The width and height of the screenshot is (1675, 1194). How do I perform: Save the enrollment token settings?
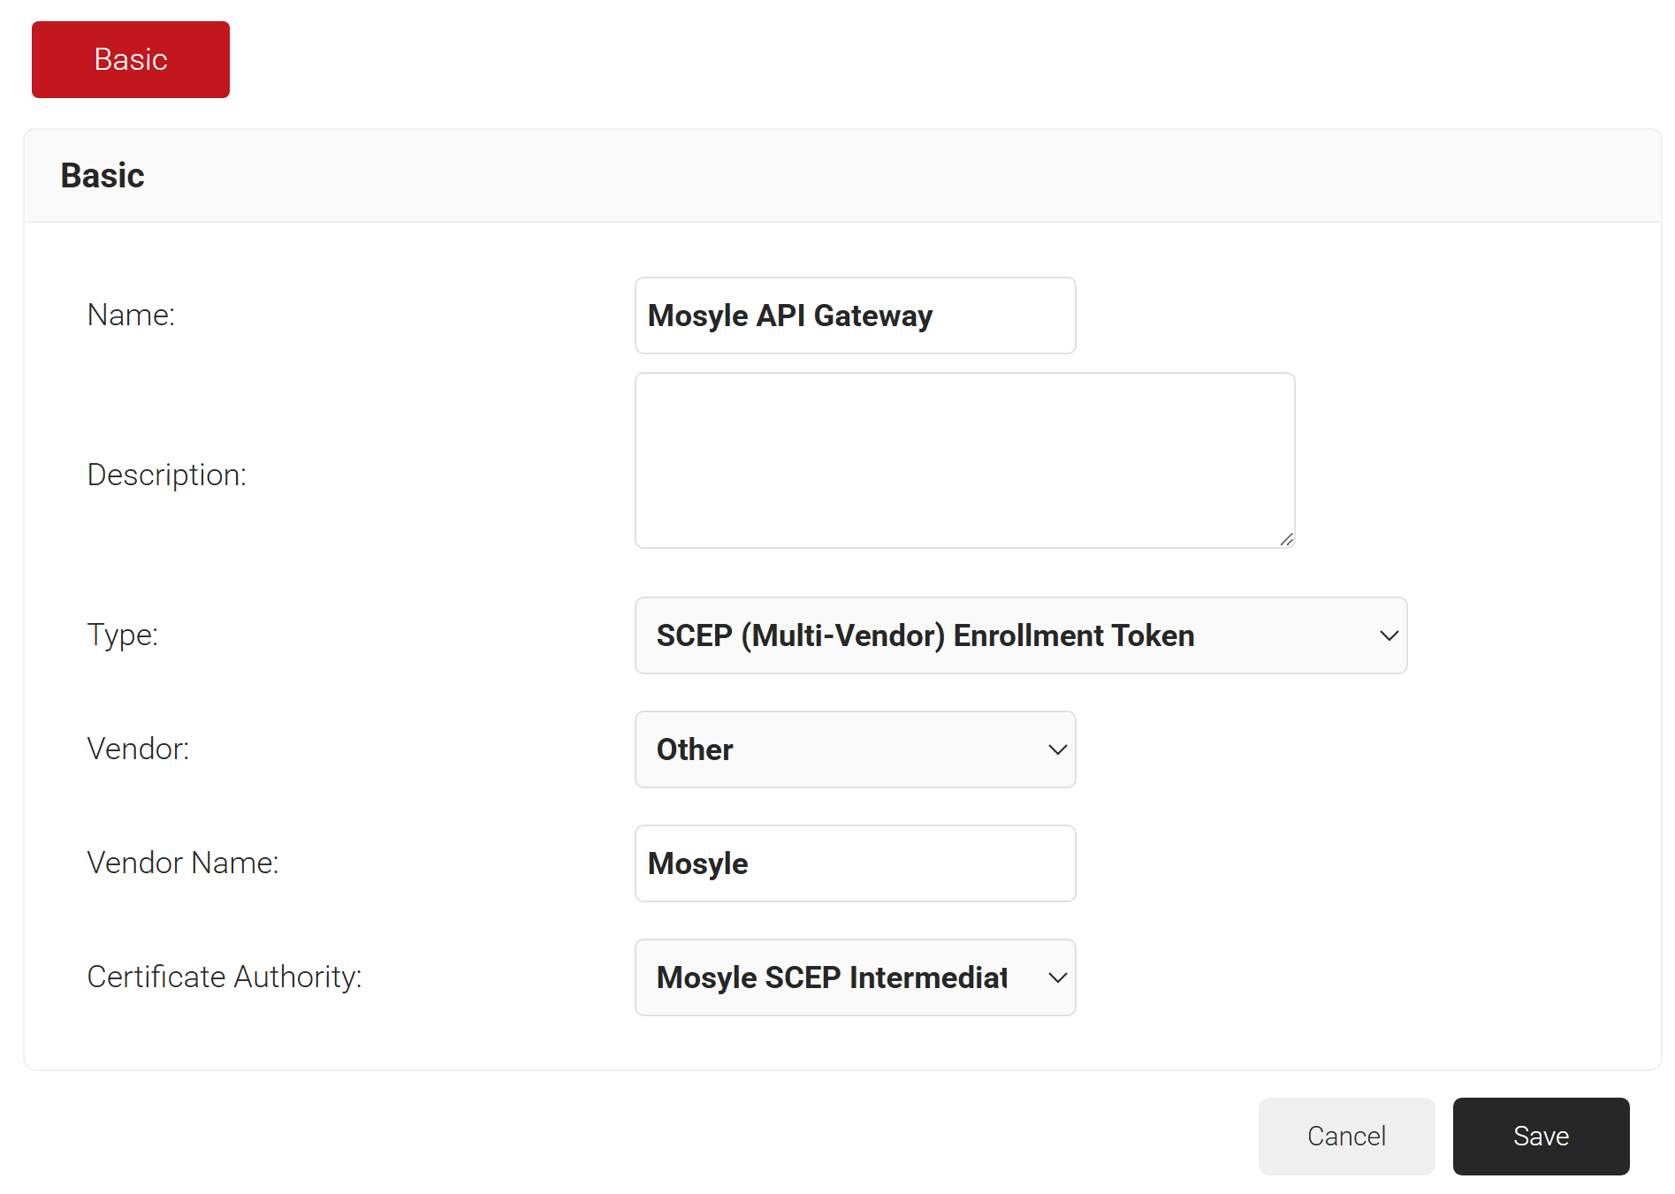(x=1541, y=1136)
